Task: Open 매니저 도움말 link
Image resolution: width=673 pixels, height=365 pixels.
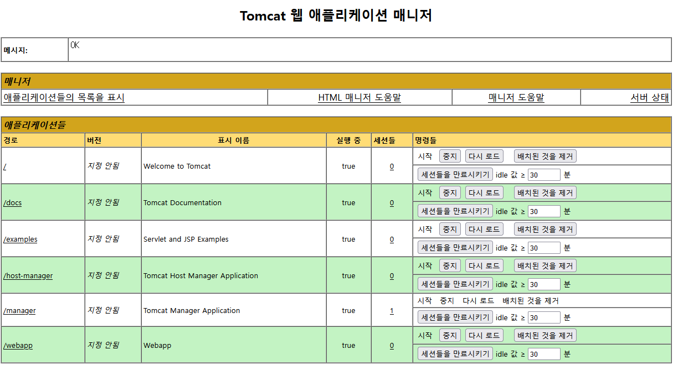Action: [x=516, y=98]
